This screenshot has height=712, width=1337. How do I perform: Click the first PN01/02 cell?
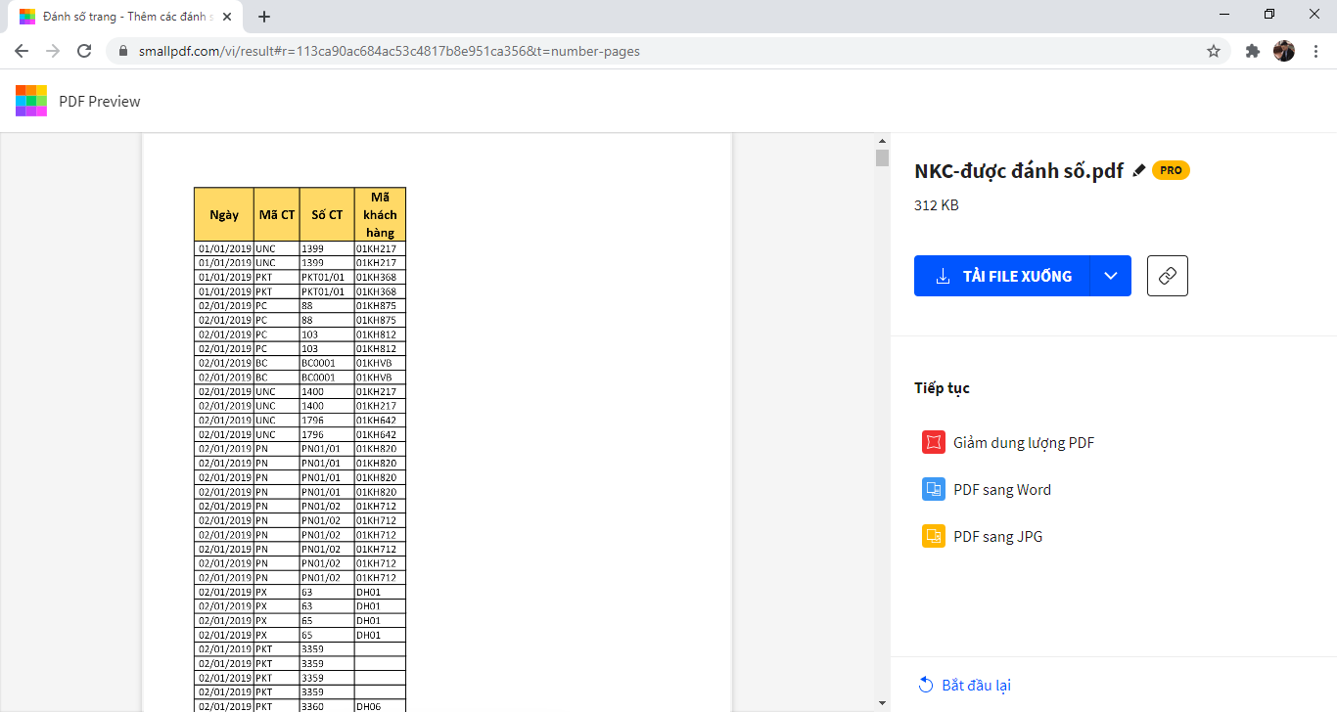[x=327, y=506]
